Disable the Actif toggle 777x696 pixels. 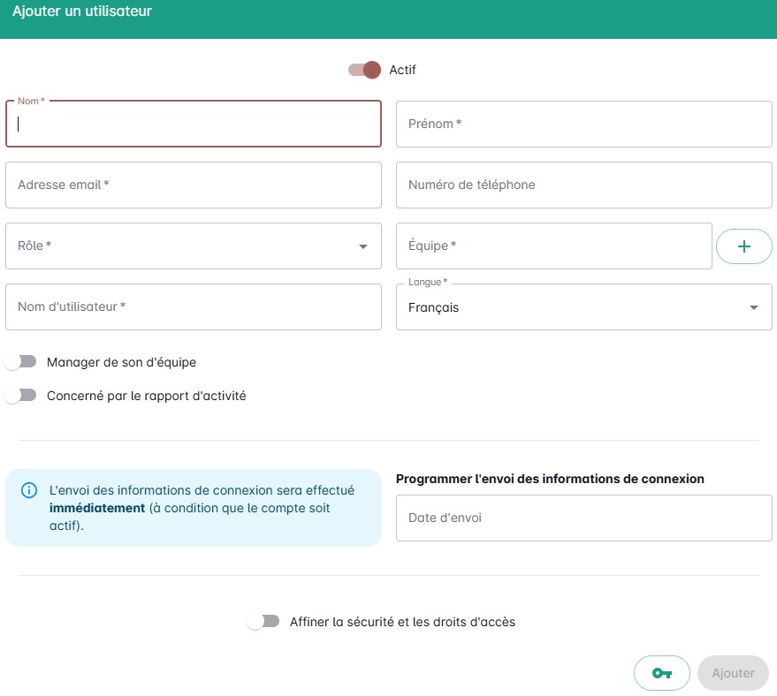click(364, 70)
